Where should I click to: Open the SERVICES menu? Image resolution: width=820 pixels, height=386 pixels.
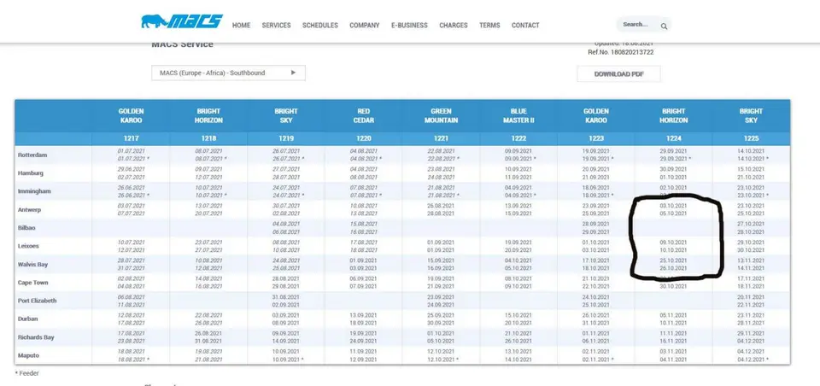276,25
